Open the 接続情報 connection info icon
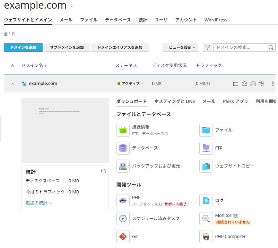The image size is (278, 248). 123,130
